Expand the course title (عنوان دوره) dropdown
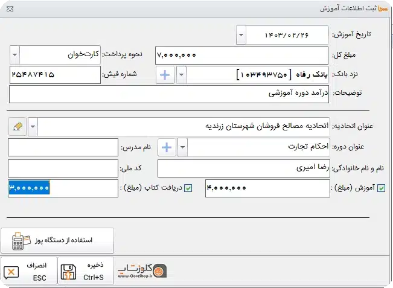The image size is (393, 288). [x=183, y=147]
